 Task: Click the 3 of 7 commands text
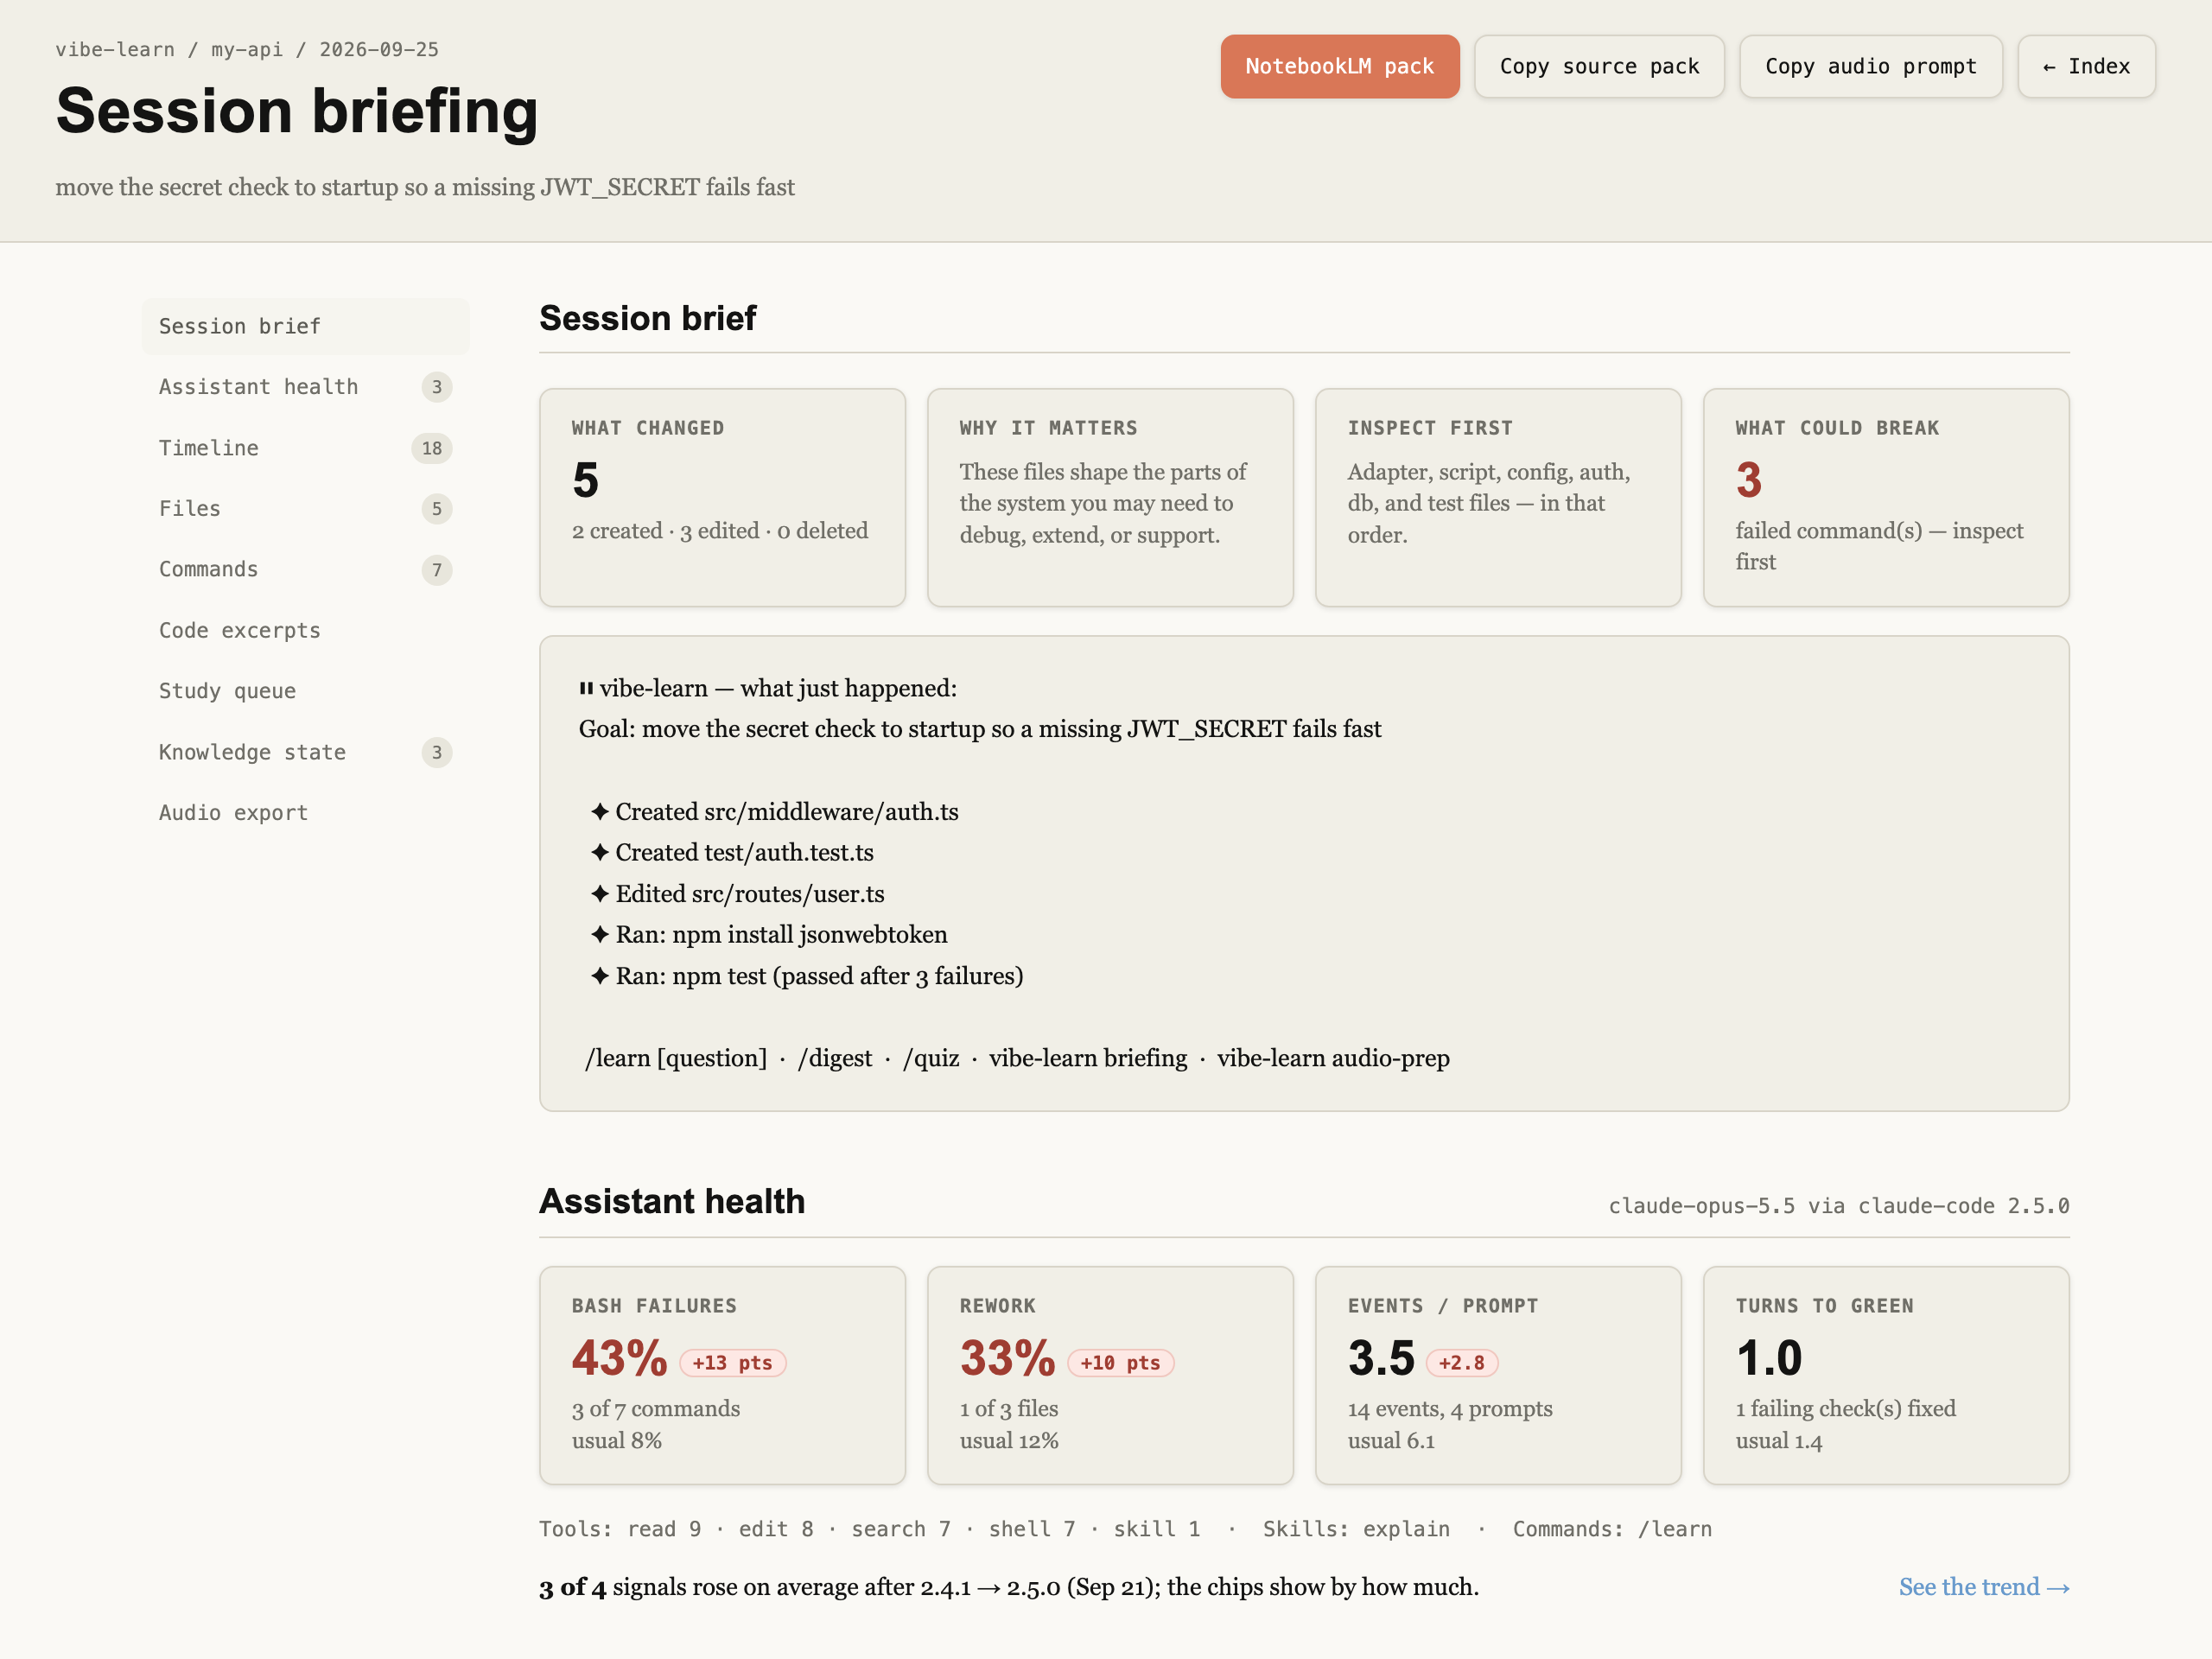coord(656,1408)
